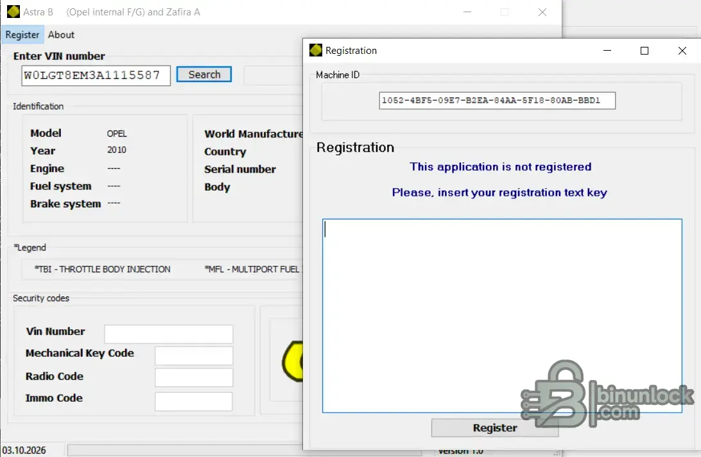
Task: Focus the Enter VIN number field
Action: 96,76
